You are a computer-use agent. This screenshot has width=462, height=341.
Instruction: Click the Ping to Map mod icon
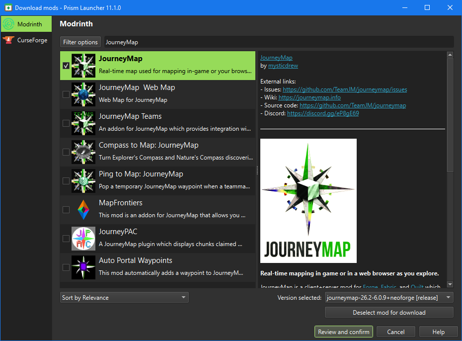click(x=83, y=181)
